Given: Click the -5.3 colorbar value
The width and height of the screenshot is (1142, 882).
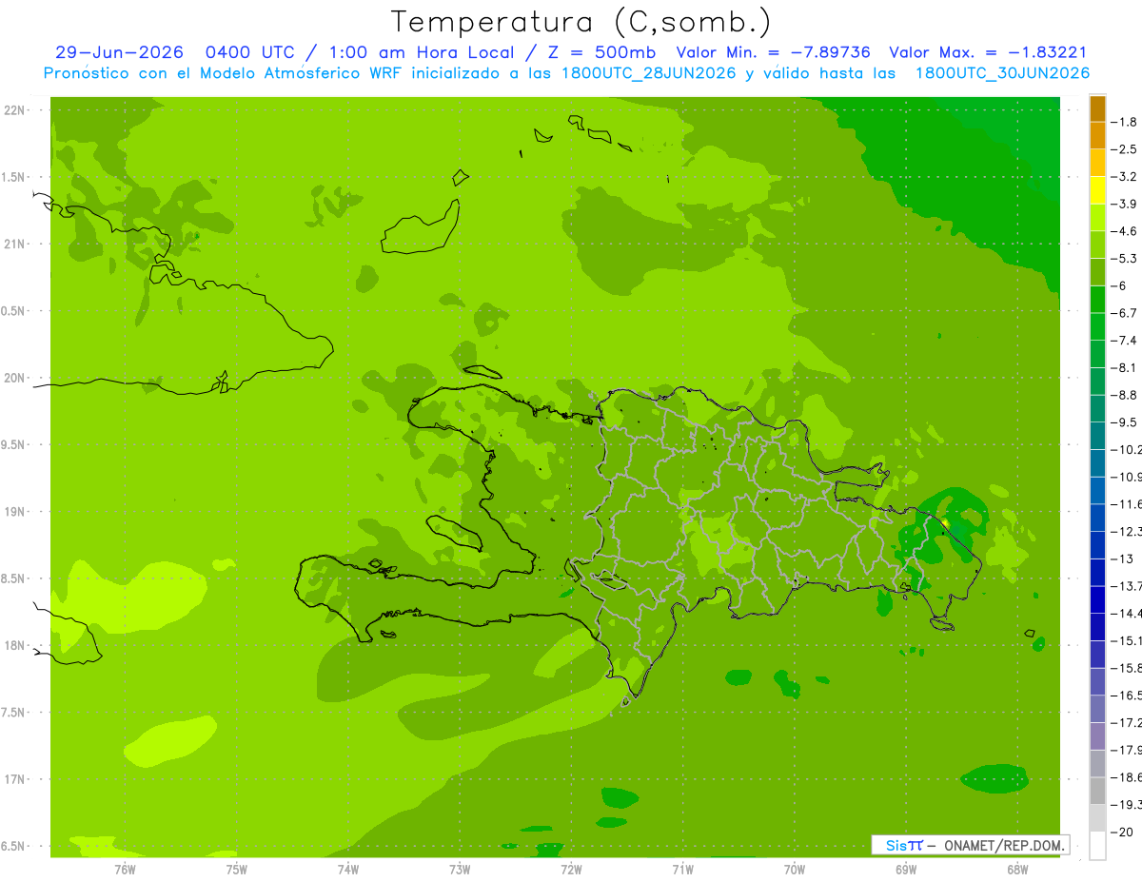Looking at the screenshot, I should [x=1126, y=259].
